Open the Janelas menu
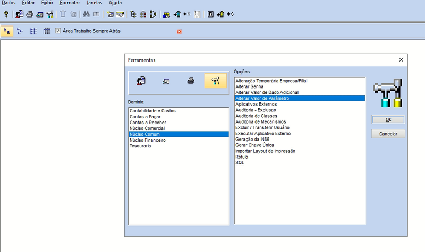 pyautogui.click(x=95, y=3)
